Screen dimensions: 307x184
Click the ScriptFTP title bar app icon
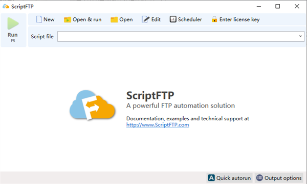[x=6, y=7]
